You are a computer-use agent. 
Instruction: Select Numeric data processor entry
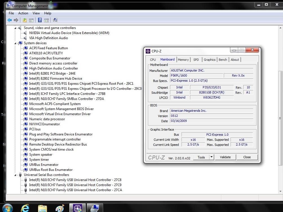pyautogui.click(x=47, y=119)
